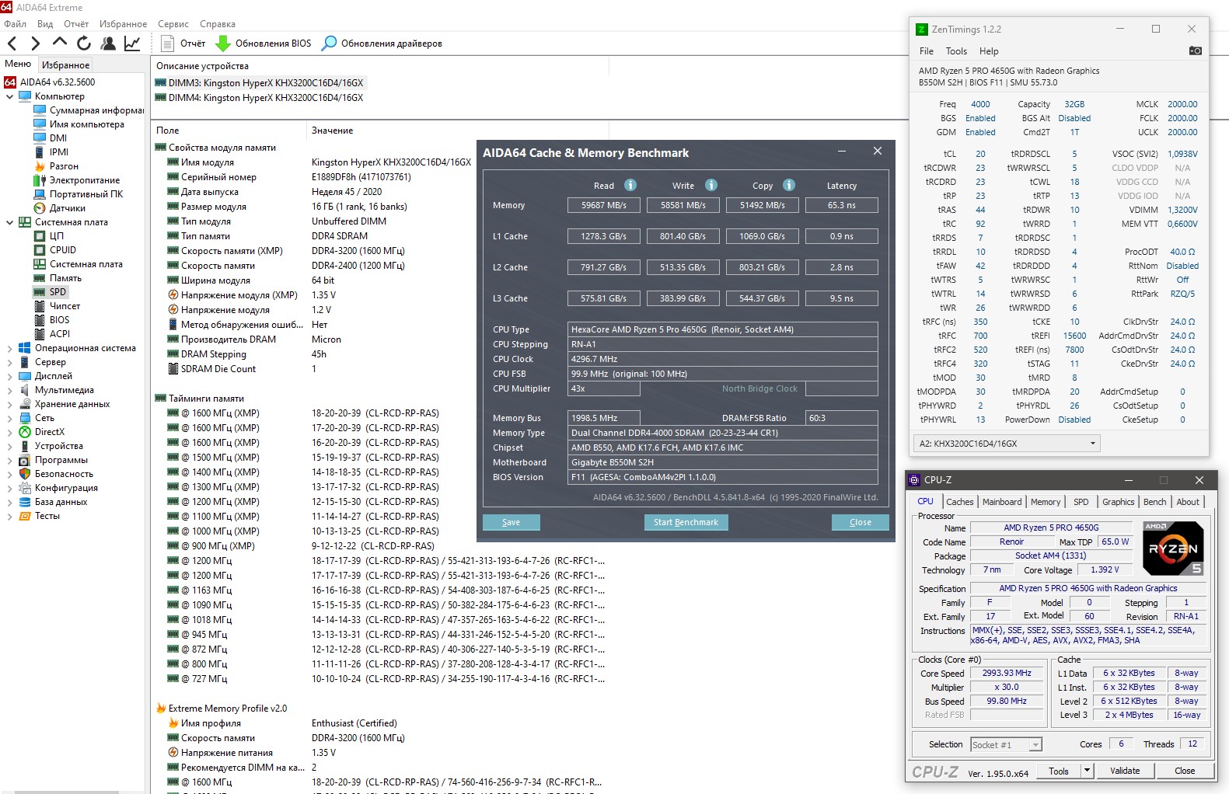Select the DIMM4 Kingston HyperX device row
Image resolution: width=1229 pixels, height=794 pixels.
[260, 98]
